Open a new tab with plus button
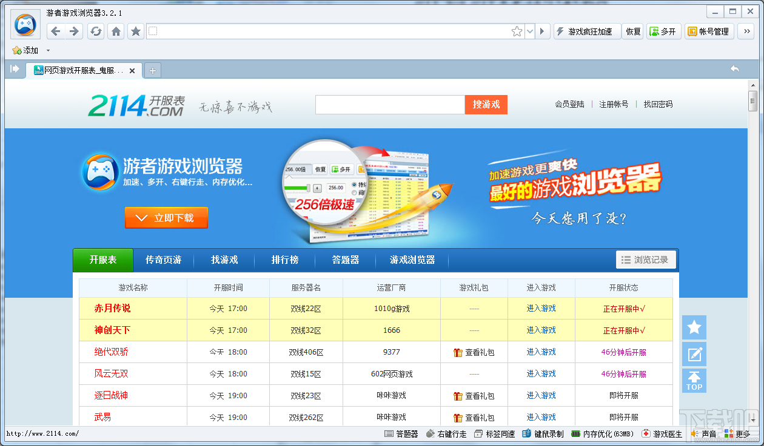Image resolution: width=764 pixels, height=446 pixels. tap(152, 71)
